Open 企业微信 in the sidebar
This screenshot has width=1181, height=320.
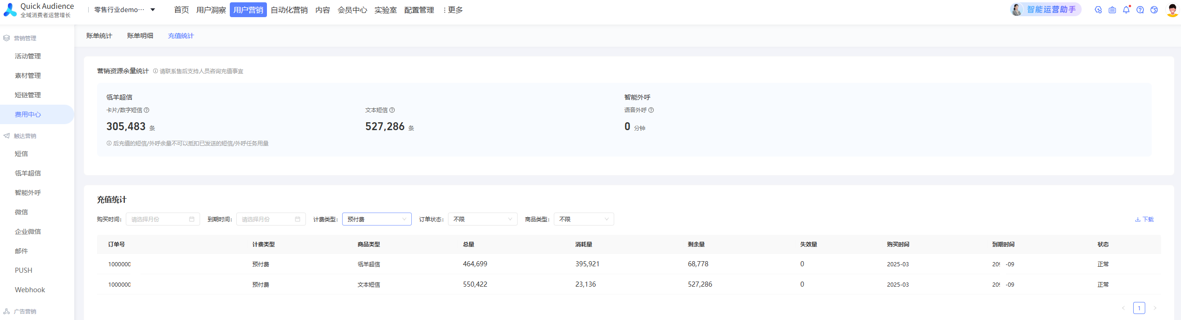click(28, 232)
